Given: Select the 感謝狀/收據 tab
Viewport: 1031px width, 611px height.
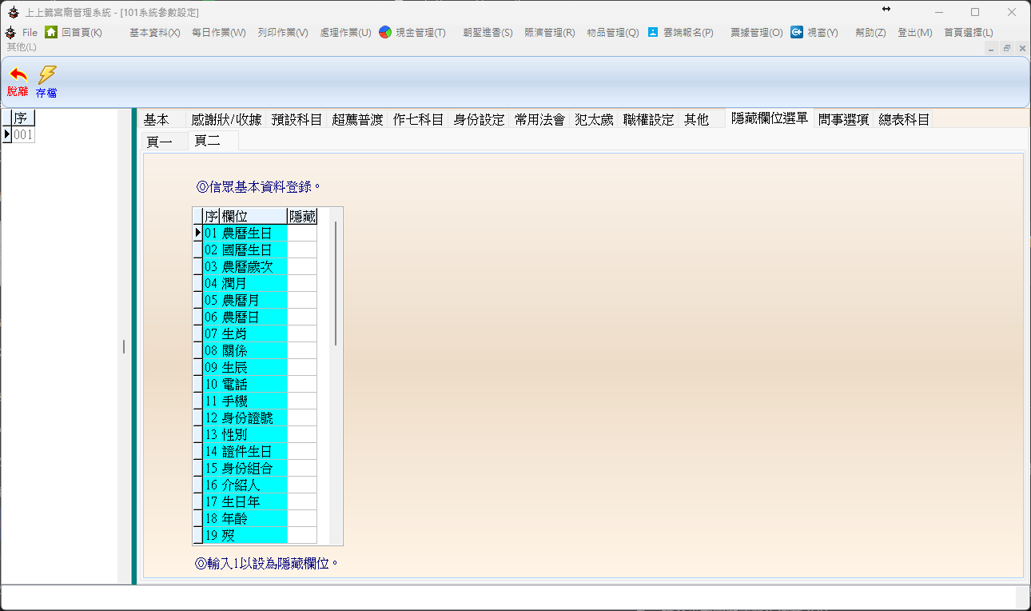Looking at the screenshot, I should pos(226,120).
